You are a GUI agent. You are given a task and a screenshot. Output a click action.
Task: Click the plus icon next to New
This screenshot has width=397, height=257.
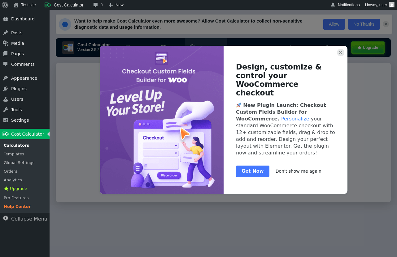[111, 5]
